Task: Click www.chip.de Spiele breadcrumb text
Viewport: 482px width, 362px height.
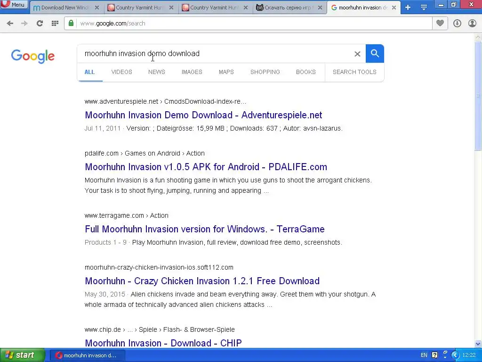Action: point(160,329)
